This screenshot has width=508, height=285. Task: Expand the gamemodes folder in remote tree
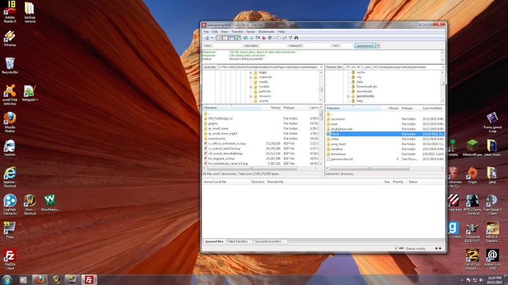[x=348, y=96]
